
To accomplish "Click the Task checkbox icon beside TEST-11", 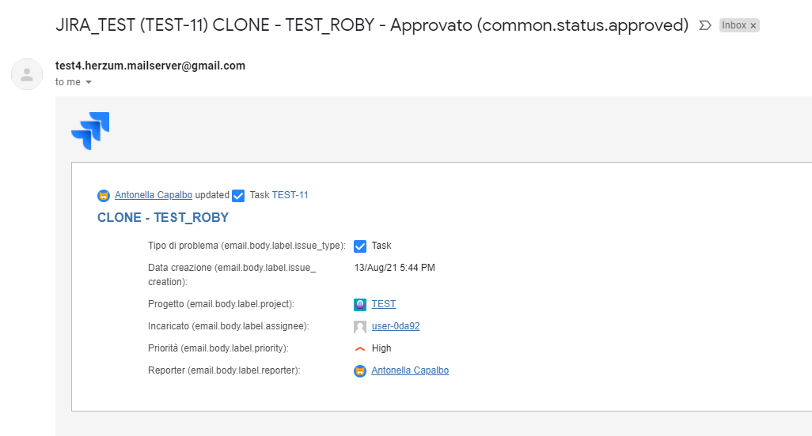I will [x=238, y=195].
